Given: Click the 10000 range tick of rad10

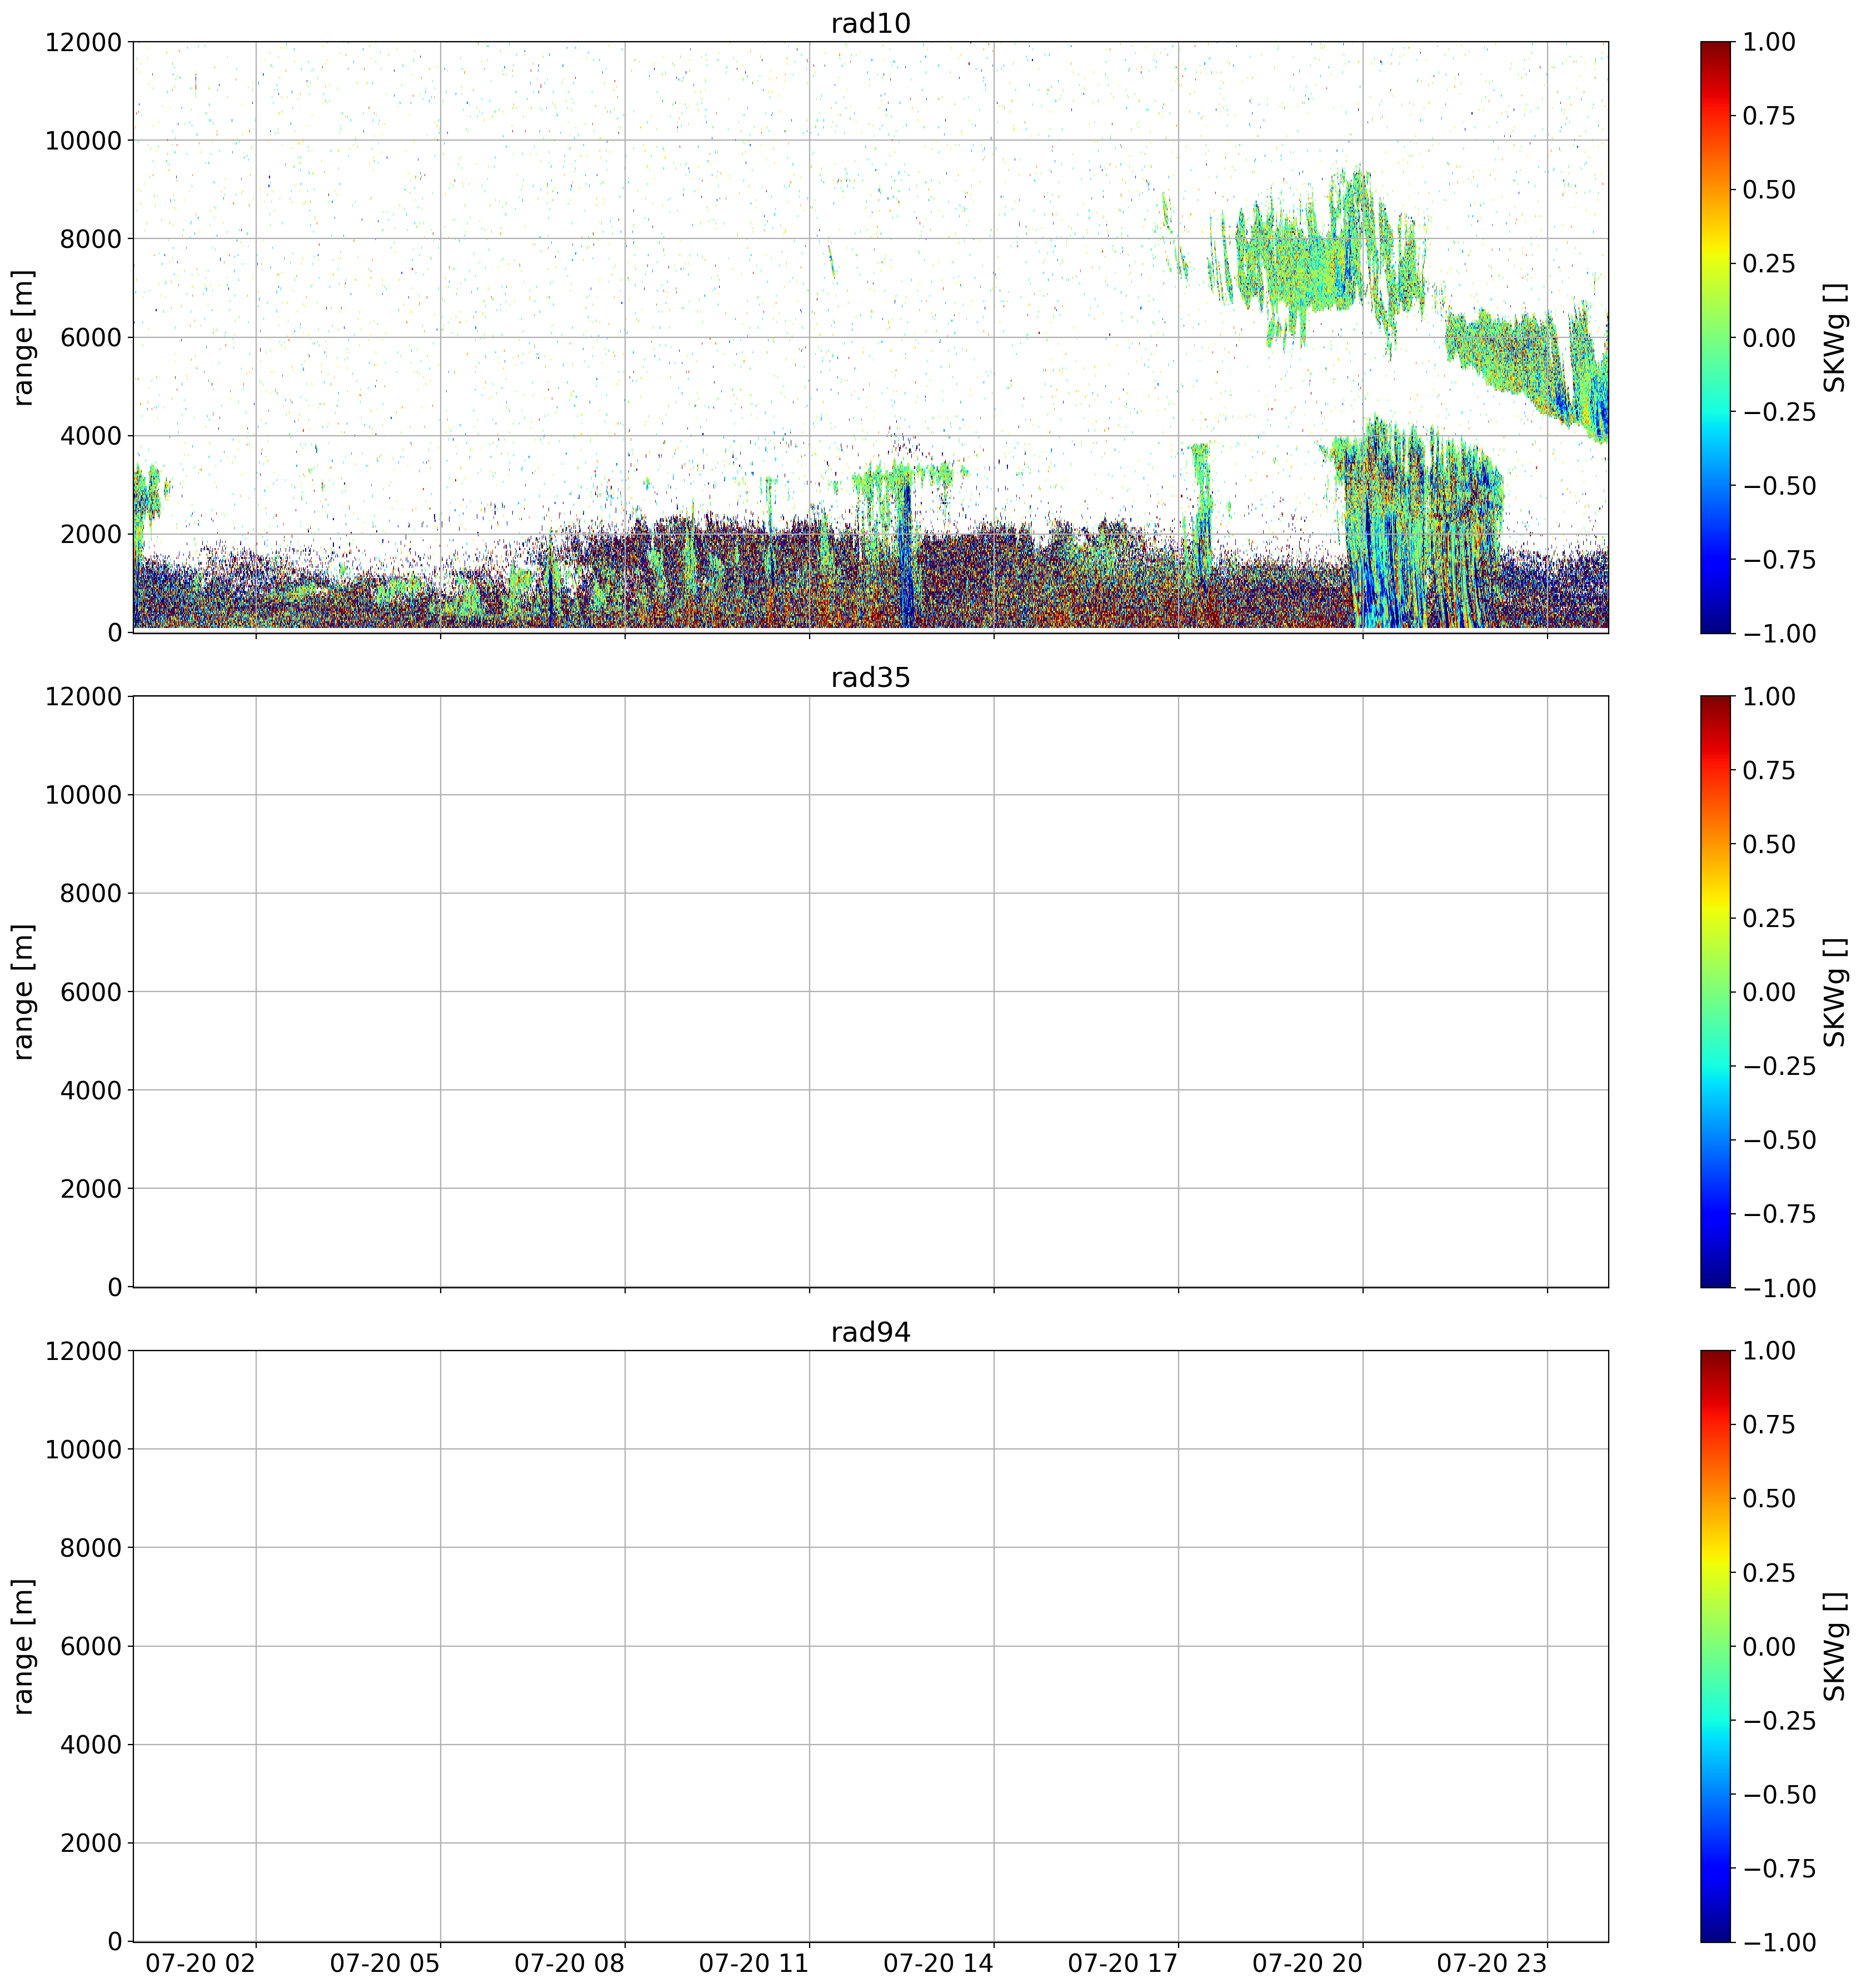Looking at the screenshot, I should [x=83, y=140].
